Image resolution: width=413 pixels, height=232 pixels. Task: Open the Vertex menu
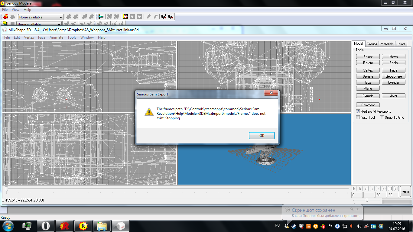tap(29, 37)
